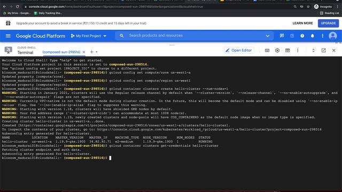
Task: Close the Cloud Shell panel
Action: [333, 50]
